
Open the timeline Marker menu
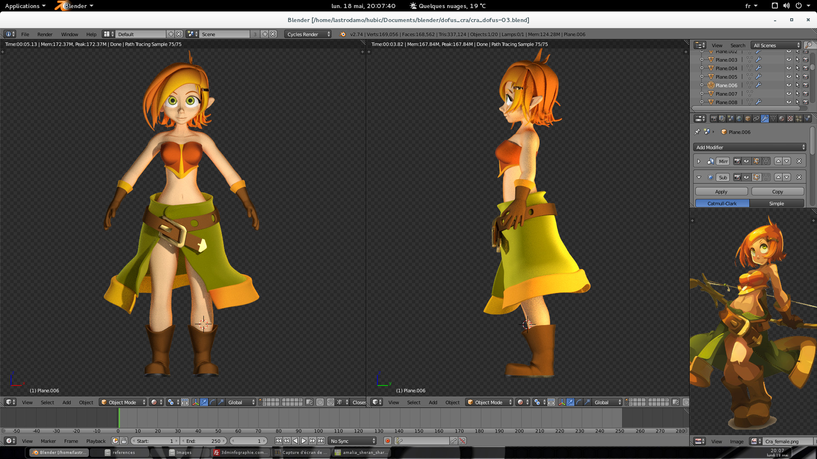pos(48,441)
